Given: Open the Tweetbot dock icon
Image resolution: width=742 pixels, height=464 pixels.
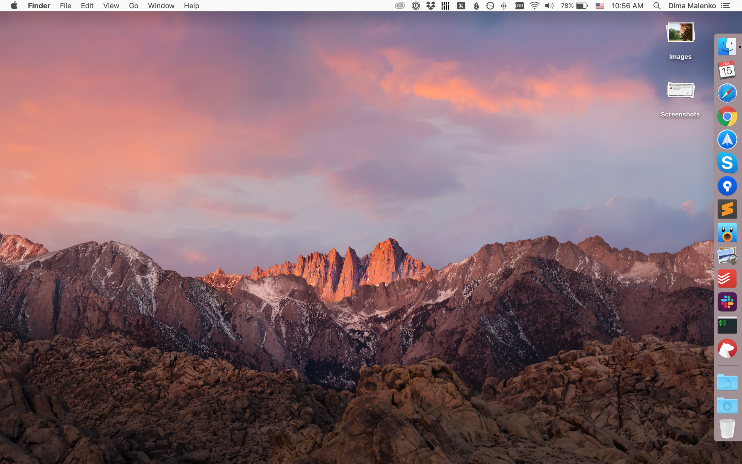Looking at the screenshot, I should pos(727,233).
